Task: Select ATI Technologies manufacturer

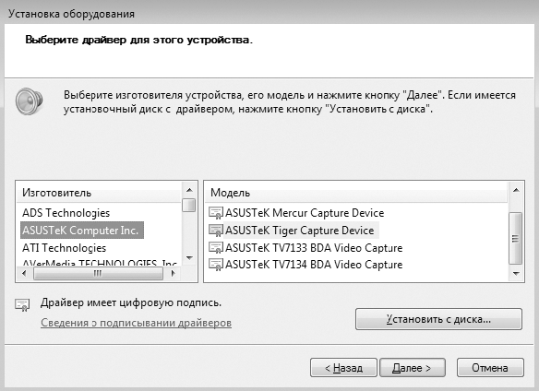Action: pos(65,248)
